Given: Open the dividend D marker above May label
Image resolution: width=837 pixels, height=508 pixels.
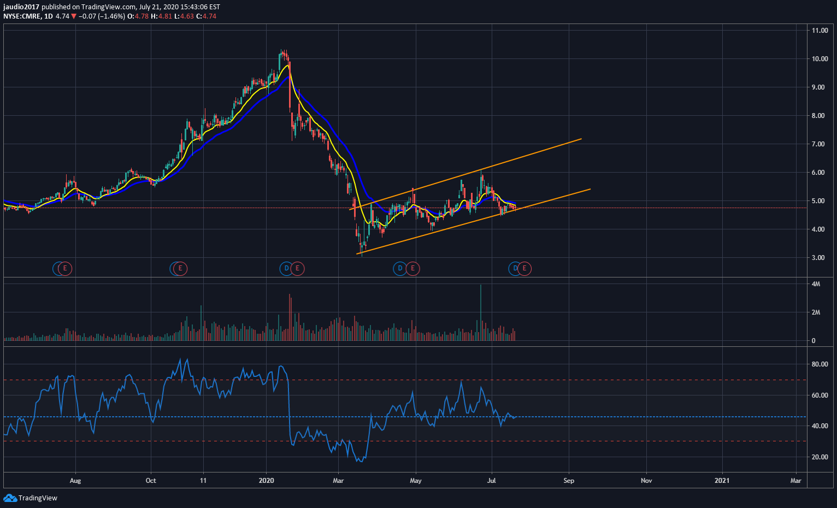Looking at the screenshot, I should click(400, 268).
